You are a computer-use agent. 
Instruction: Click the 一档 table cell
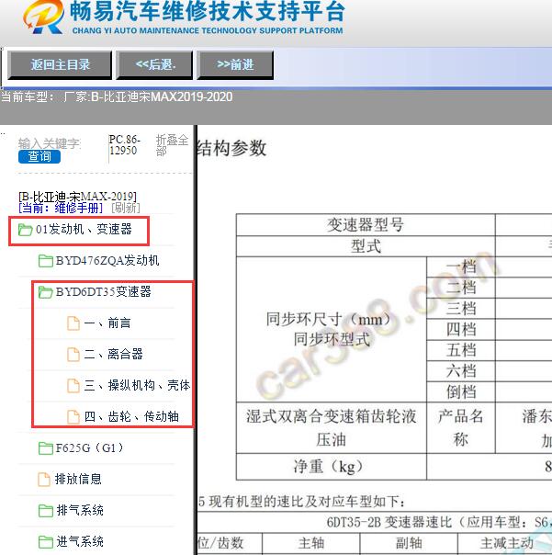[461, 266]
